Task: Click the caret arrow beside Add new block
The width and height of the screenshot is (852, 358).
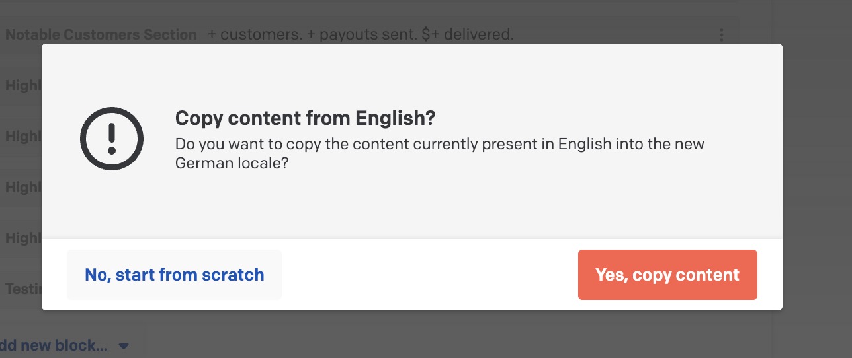Action: pyautogui.click(x=124, y=346)
